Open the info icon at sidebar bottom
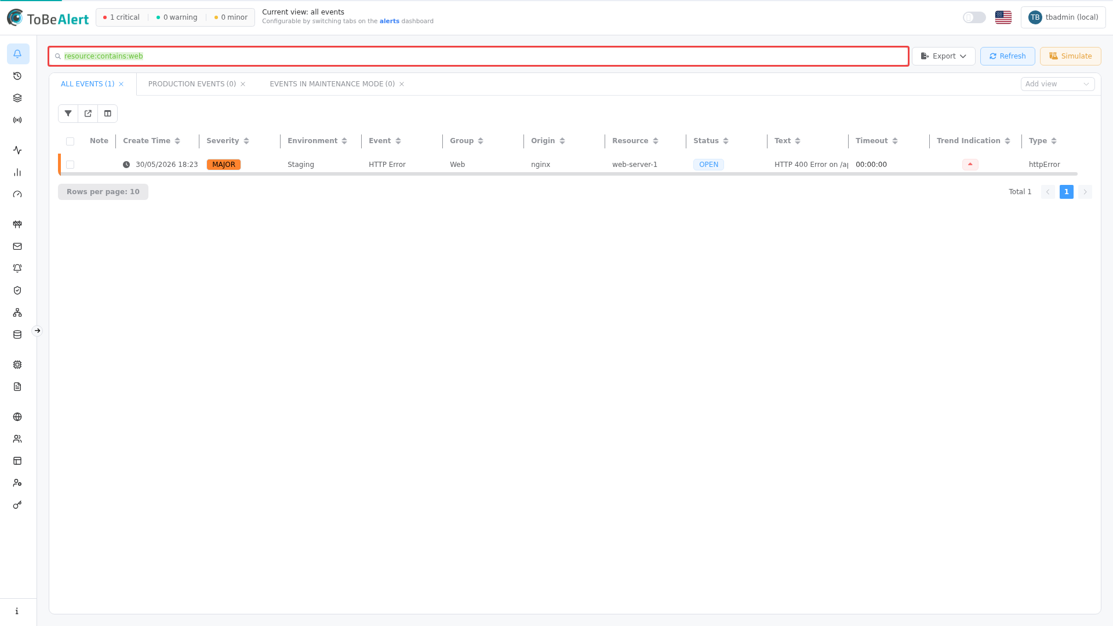1113x626 pixels. (x=17, y=611)
